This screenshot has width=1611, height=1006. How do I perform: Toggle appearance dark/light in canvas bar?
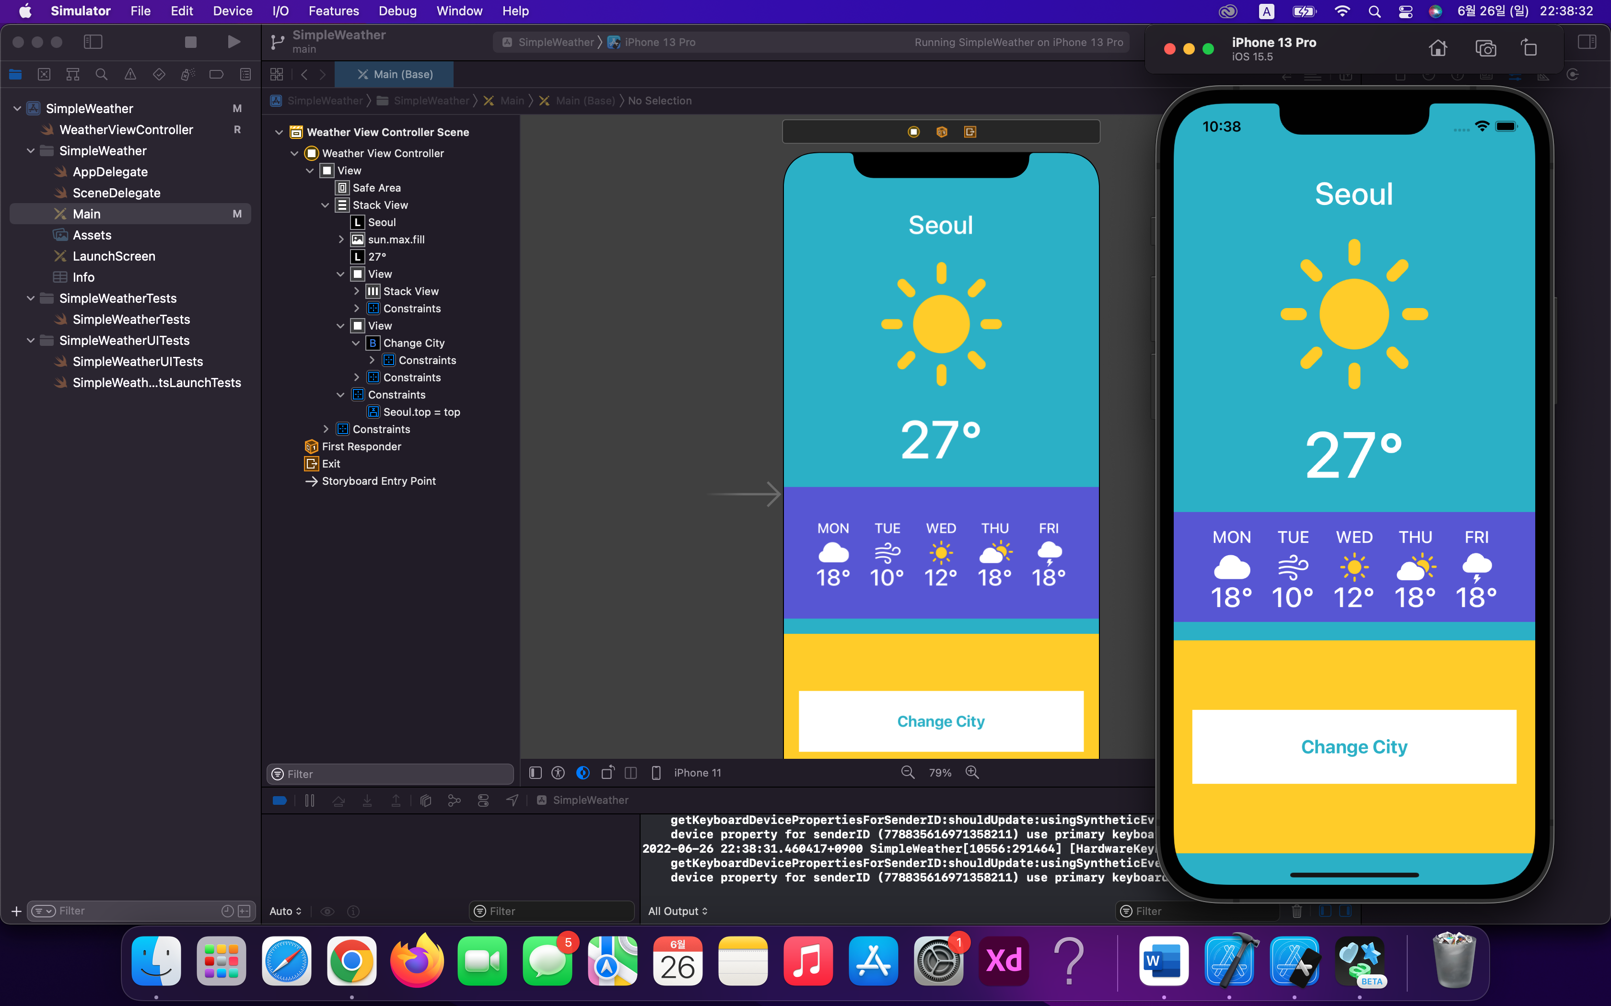(583, 772)
